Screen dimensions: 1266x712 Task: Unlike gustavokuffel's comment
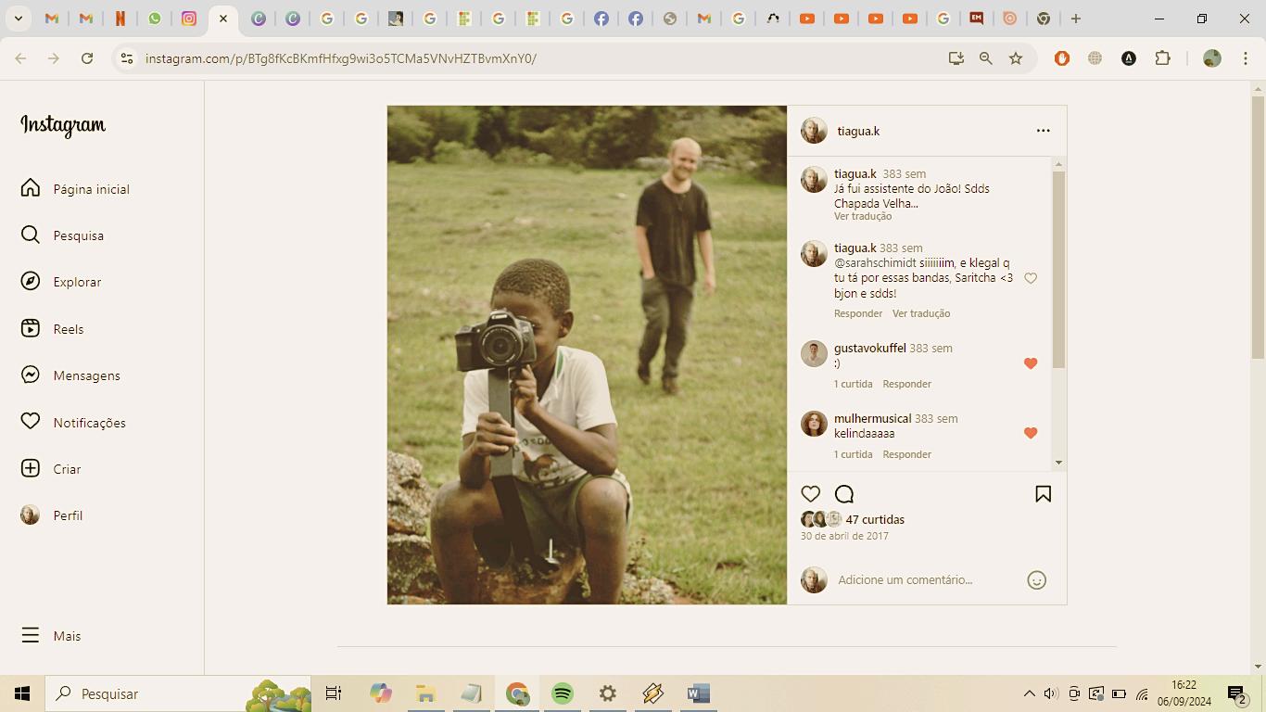[x=1031, y=363]
